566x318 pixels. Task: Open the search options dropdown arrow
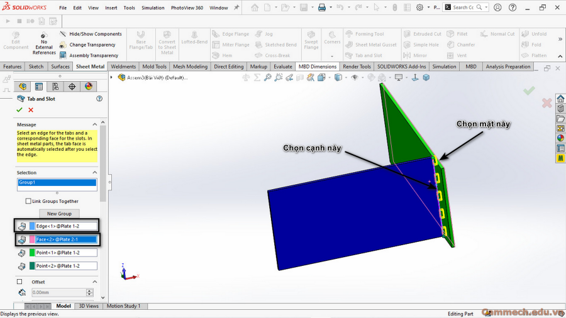(x=486, y=8)
